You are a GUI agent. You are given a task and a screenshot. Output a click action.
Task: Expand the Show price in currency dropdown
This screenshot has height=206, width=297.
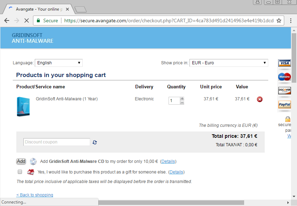pos(229,63)
